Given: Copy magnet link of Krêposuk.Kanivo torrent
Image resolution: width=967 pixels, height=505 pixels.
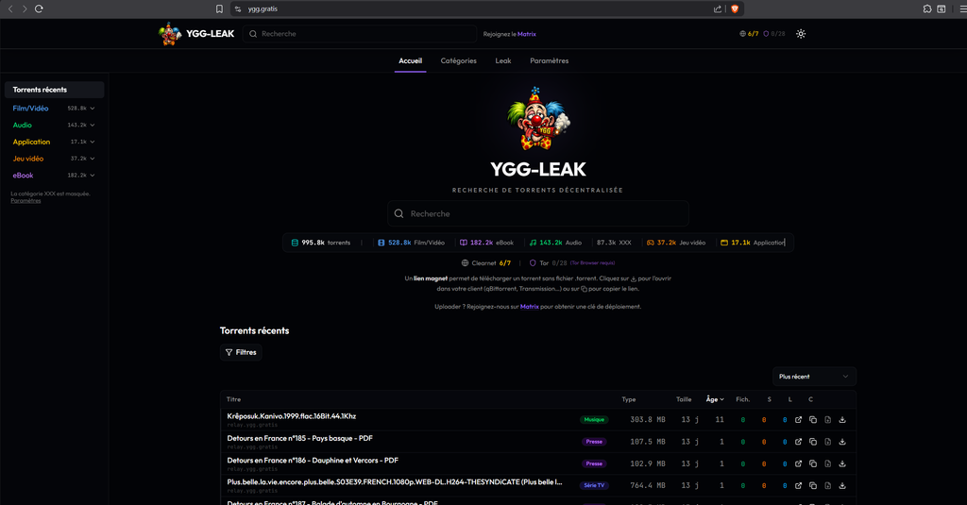Looking at the screenshot, I should [x=813, y=420].
